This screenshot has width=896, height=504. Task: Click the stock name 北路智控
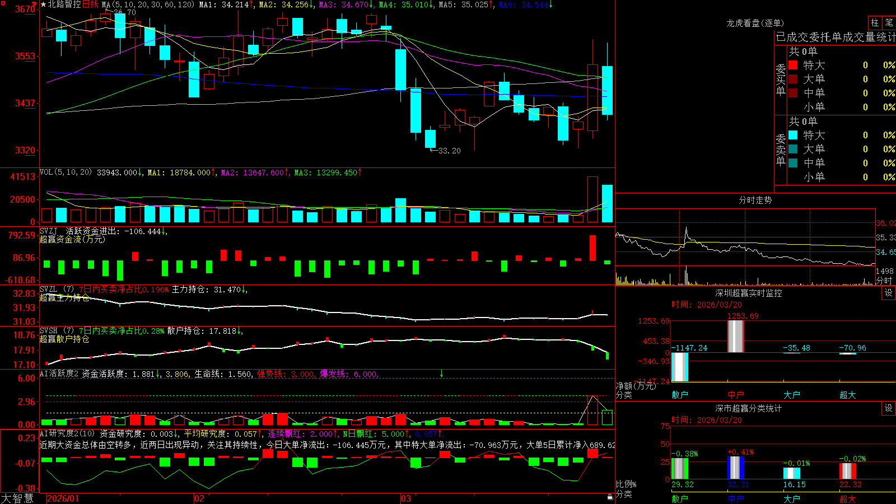[x=64, y=4]
